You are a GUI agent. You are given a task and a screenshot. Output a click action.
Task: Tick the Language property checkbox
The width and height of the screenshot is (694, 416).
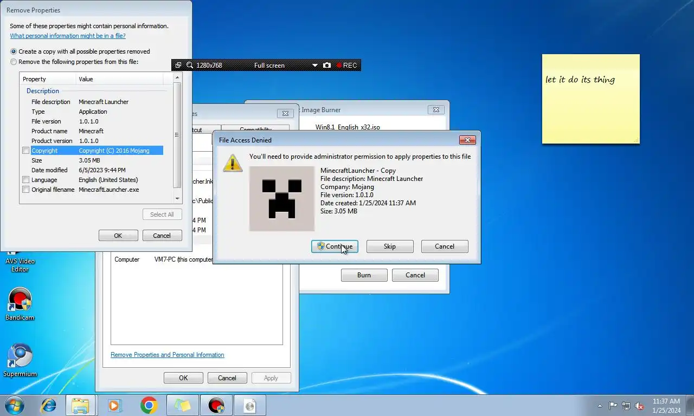[x=25, y=180]
